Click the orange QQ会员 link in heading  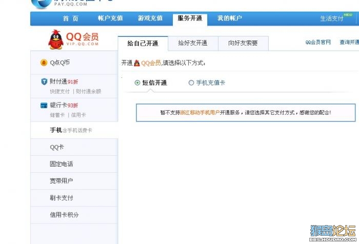coord(151,63)
